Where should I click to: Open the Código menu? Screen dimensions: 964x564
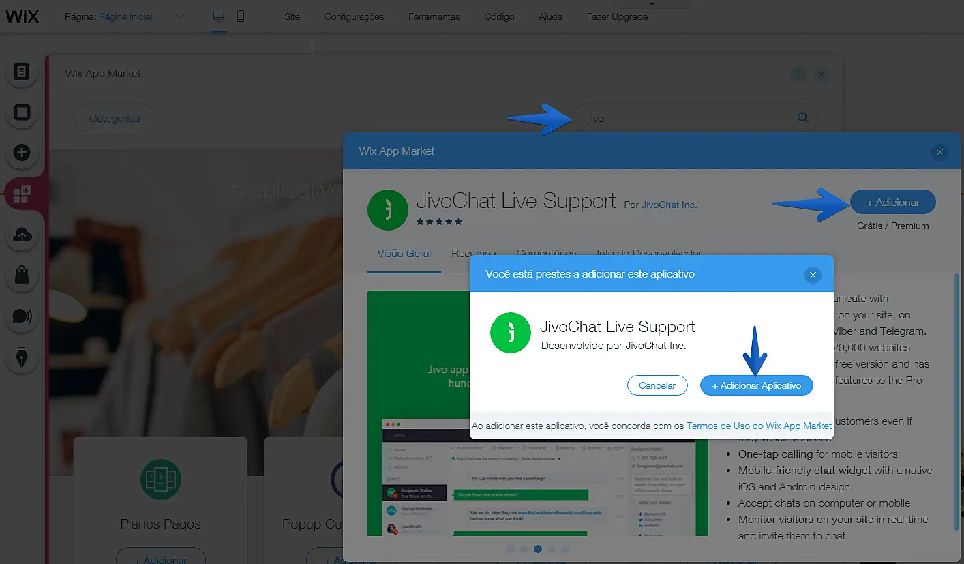click(499, 16)
